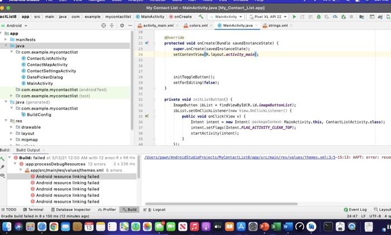Toggle pin tab icon in Build panel

pyautogui.click(x=2, y=167)
